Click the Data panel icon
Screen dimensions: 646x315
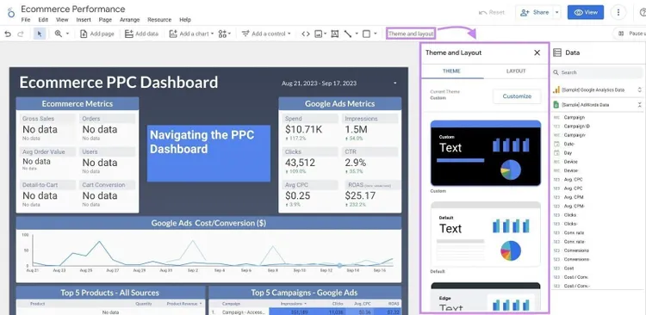(x=557, y=52)
